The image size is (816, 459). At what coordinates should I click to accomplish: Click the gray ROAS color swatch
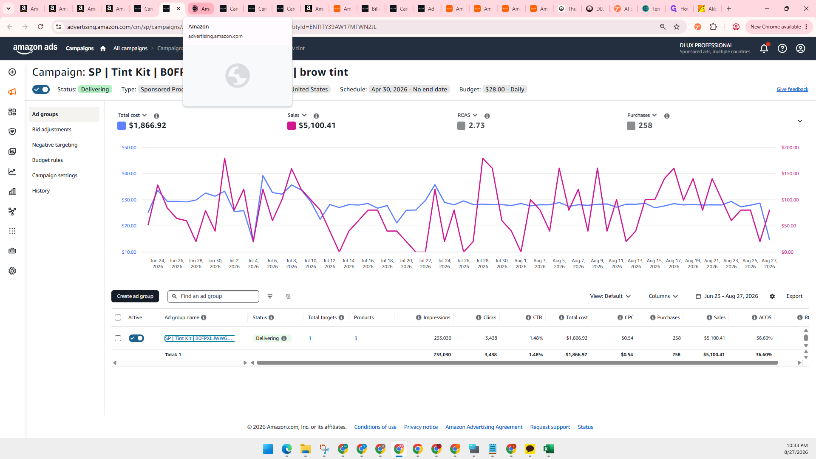coord(461,126)
